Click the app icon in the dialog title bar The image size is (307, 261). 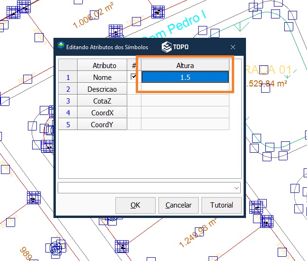point(61,46)
